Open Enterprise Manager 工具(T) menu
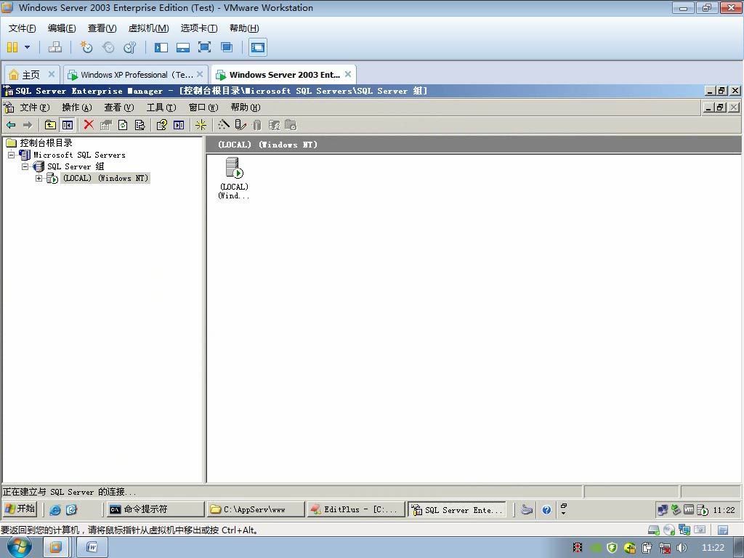Image resolution: width=744 pixels, height=558 pixels. click(161, 108)
